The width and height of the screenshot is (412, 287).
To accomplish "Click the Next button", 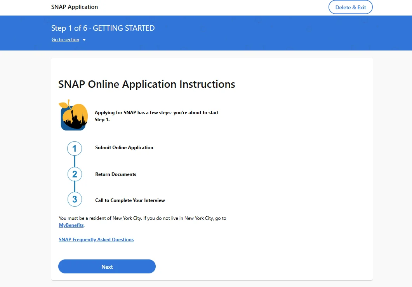I will (107, 266).
